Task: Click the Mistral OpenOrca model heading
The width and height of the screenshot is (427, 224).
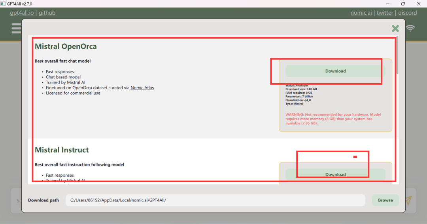Action: [66, 47]
